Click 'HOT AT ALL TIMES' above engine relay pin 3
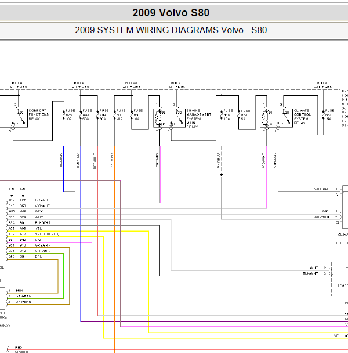Screen dimensions: 348x353 point(176,85)
